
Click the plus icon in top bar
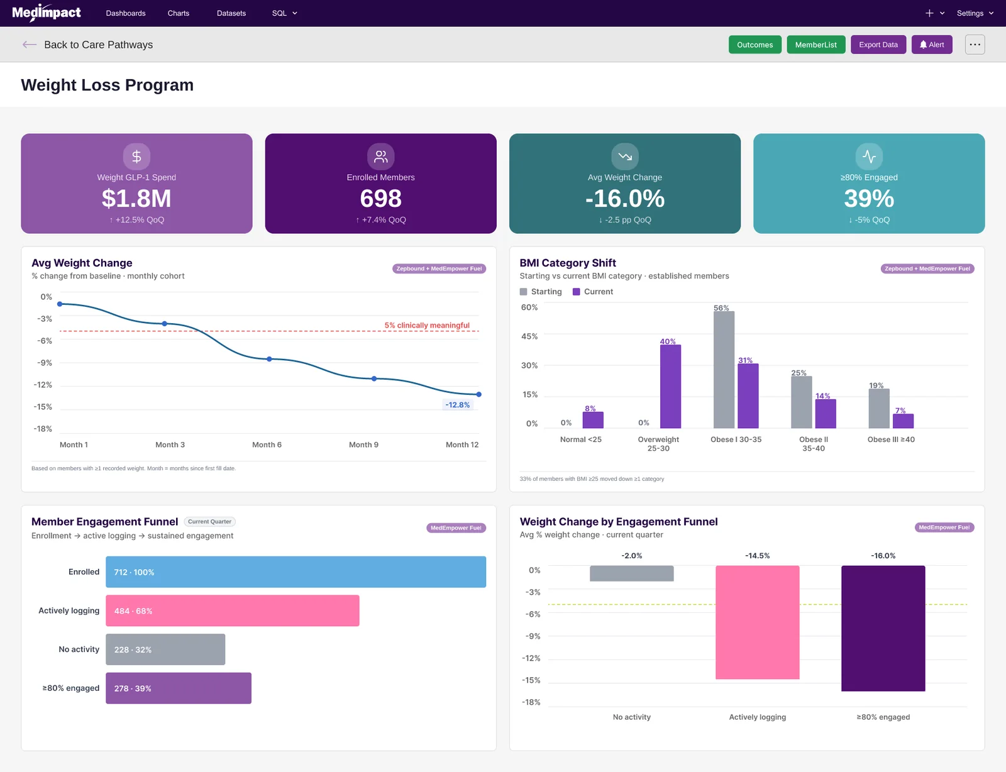click(929, 13)
